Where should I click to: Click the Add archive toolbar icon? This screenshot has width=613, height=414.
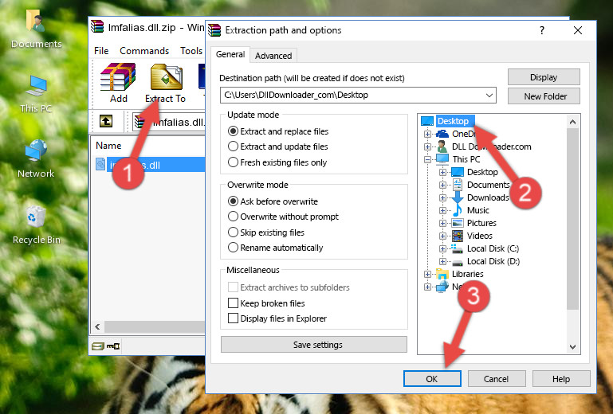click(118, 77)
